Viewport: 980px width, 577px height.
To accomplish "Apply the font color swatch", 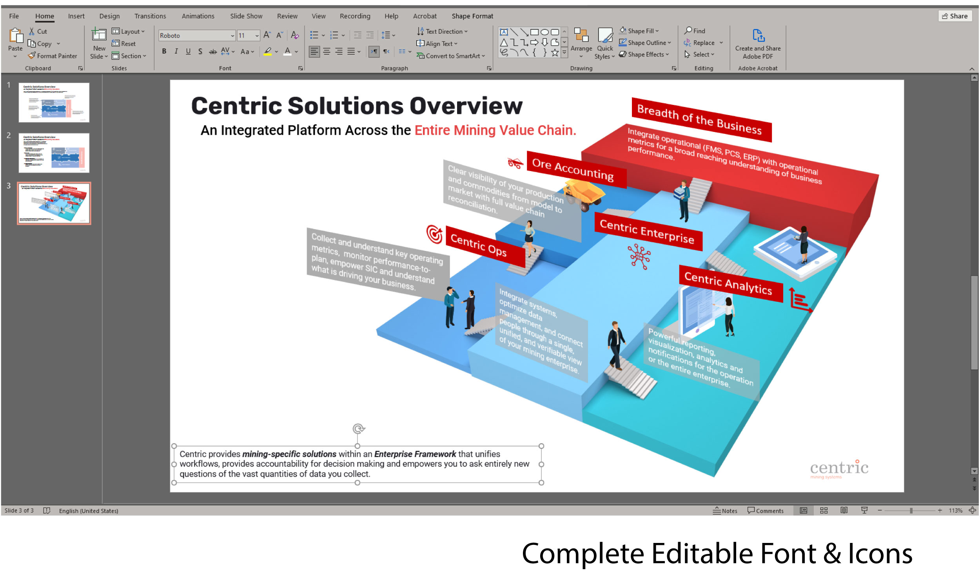I will click(287, 51).
